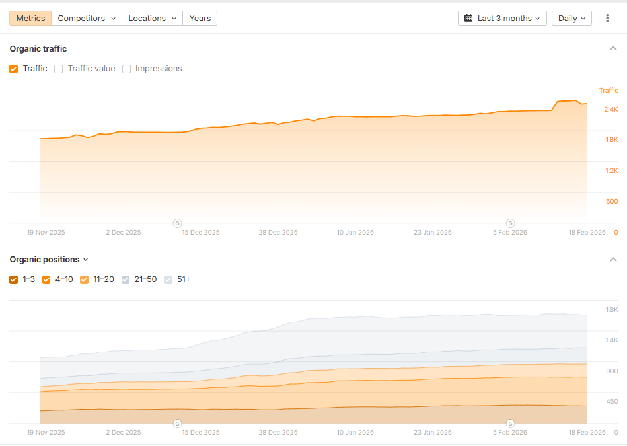The image size is (627, 446).
Task: Open the Daily granularity dropdown
Action: pos(572,19)
